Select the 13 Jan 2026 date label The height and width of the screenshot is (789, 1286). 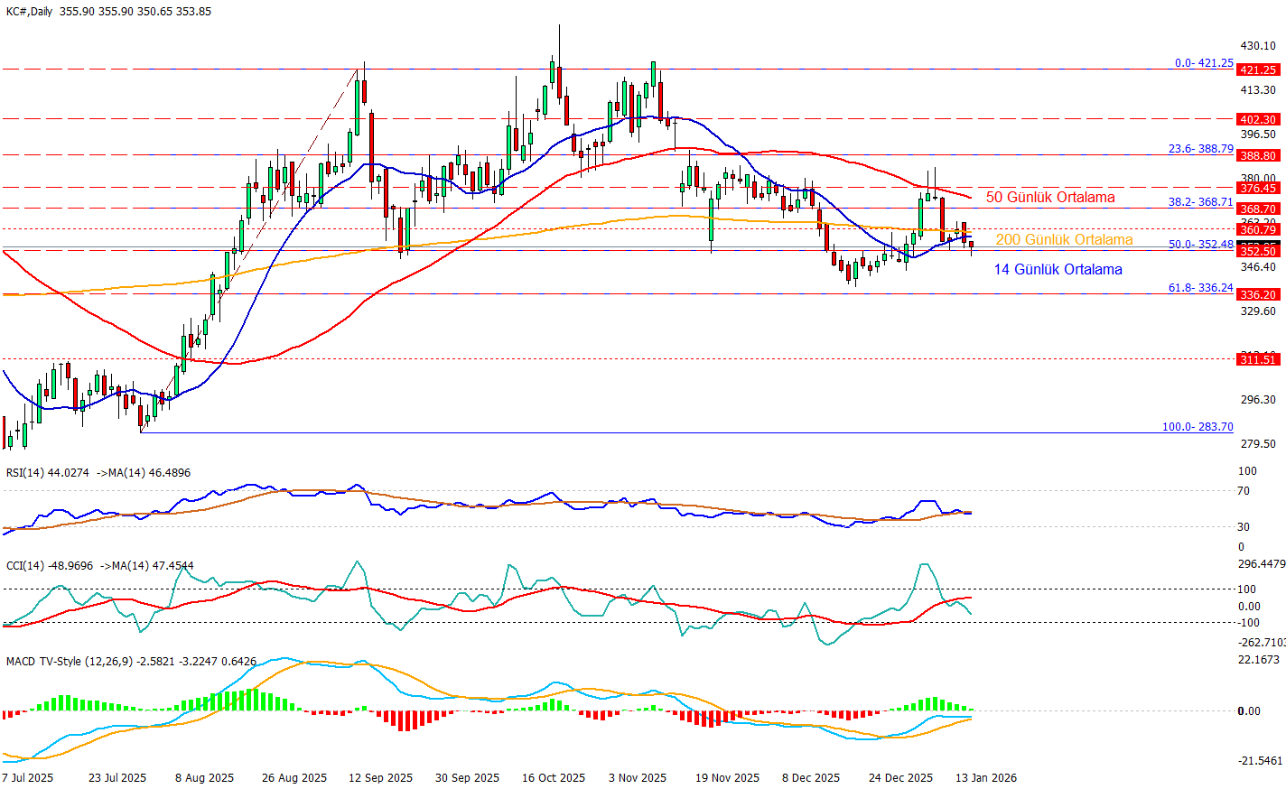985,777
